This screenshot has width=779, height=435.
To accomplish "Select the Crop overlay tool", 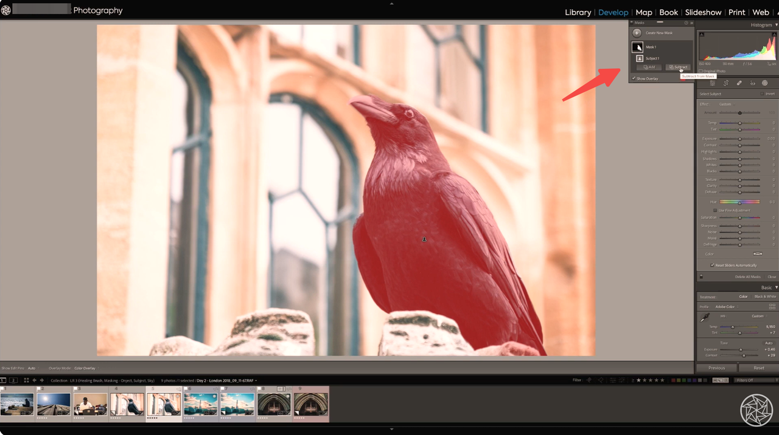I will tap(726, 83).
